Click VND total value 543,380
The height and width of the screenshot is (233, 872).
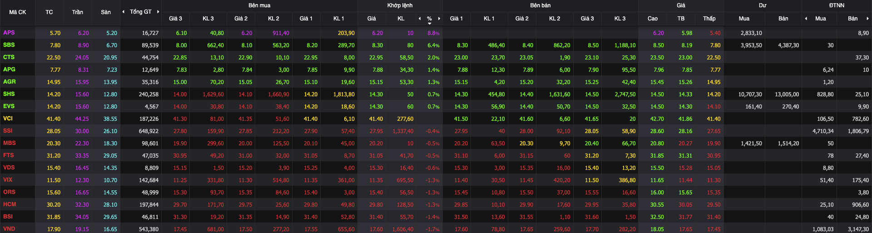[x=149, y=229]
